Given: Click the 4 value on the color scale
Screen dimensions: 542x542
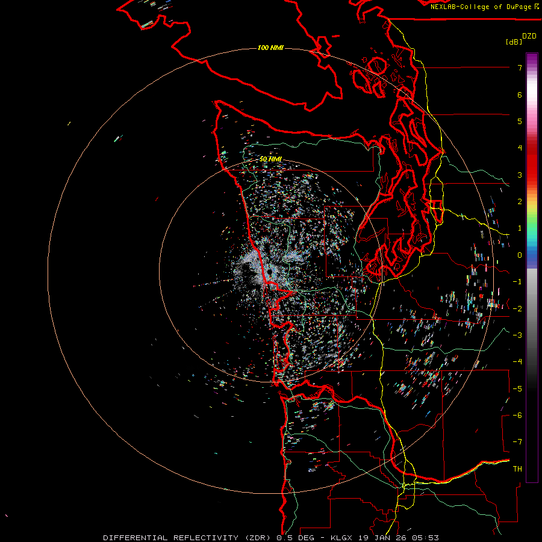Looking at the screenshot, I should (x=520, y=148).
